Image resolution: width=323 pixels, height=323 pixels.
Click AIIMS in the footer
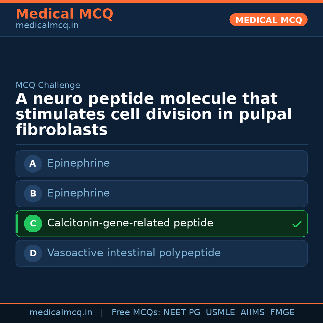[252, 313]
